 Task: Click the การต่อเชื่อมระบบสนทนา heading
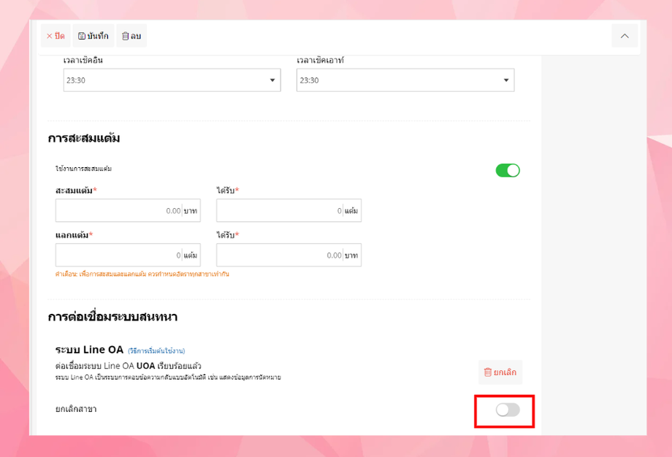click(112, 317)
